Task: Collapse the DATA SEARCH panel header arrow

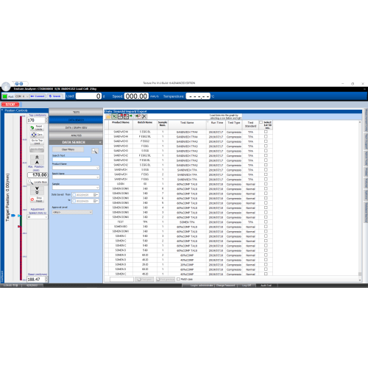Action: [x=100, y=142]
